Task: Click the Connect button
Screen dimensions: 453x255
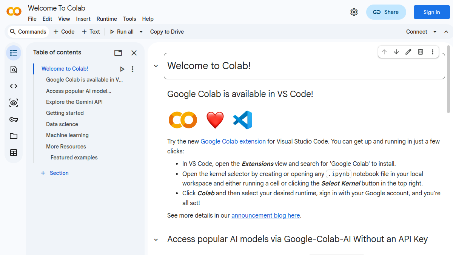Action: 417,32
